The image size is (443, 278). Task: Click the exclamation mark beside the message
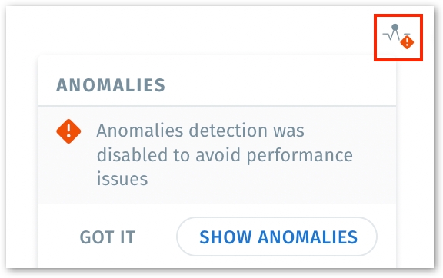(68, 131)
